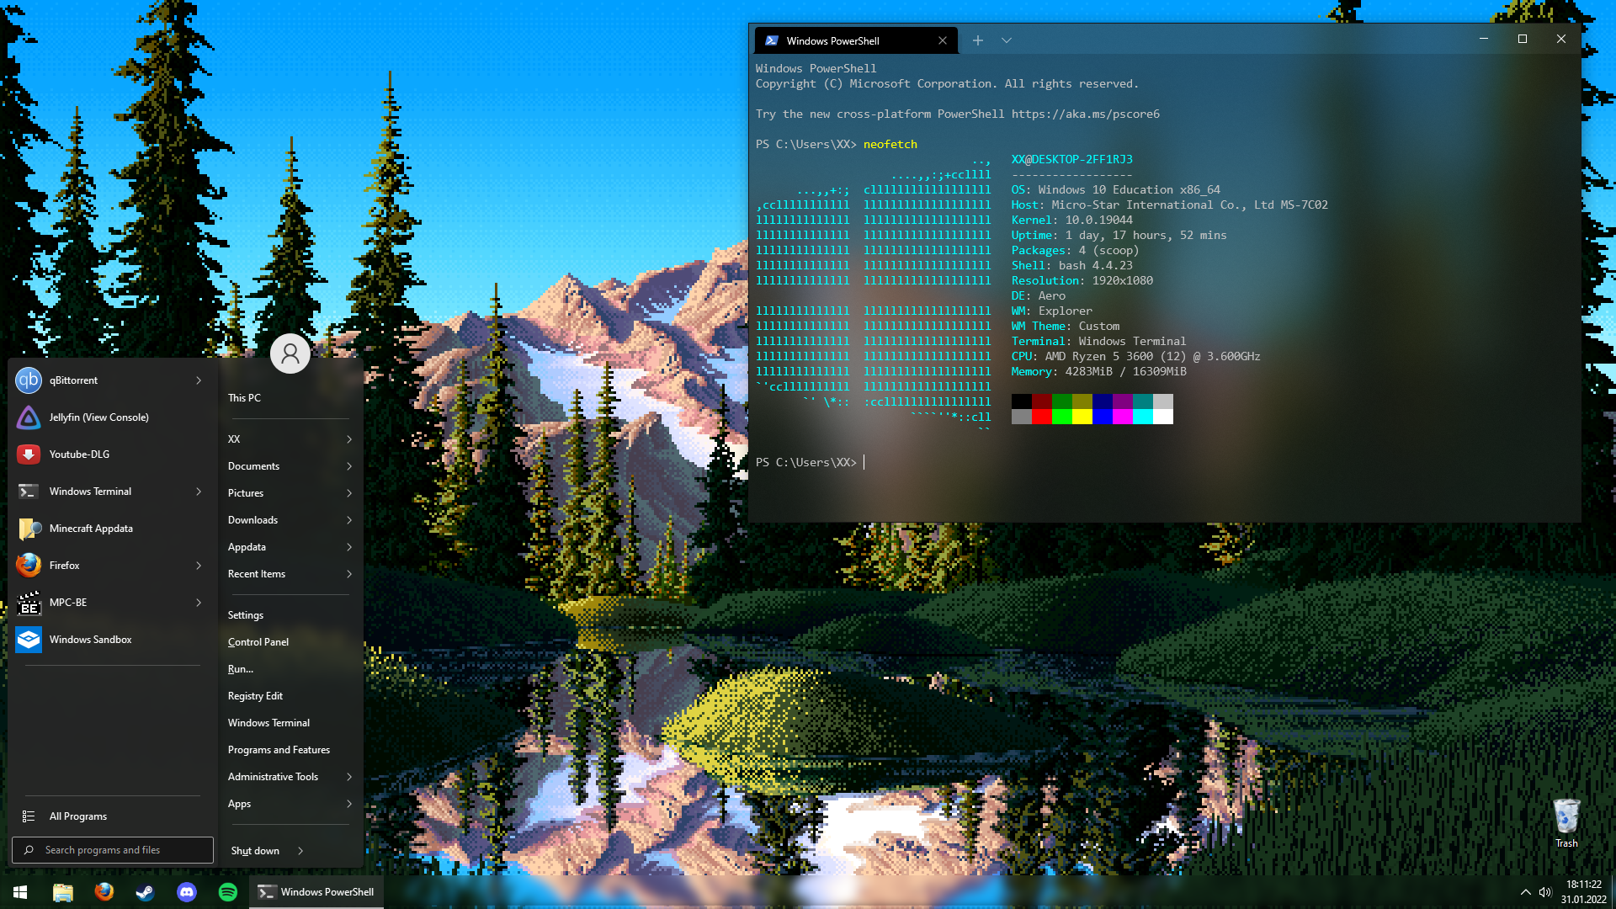1616x909 pixels.
Task: Expand the Downloads submenu arrow
Action: coord(349,520)
